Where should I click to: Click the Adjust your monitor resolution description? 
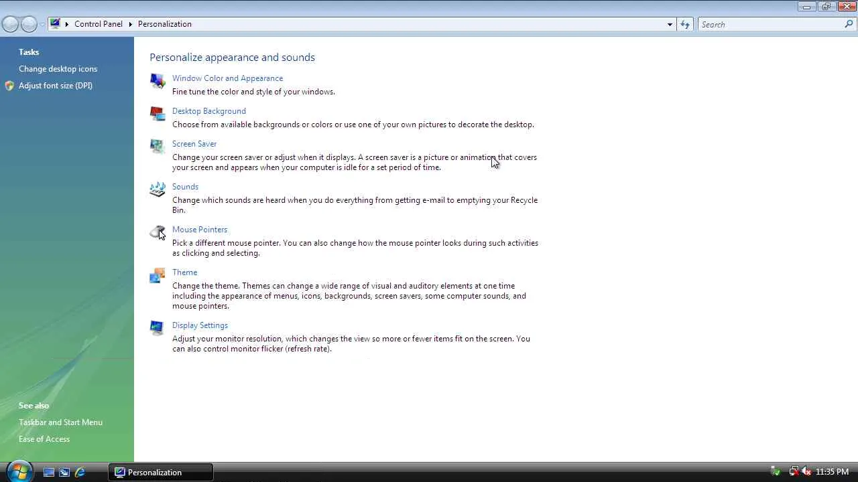351,343
